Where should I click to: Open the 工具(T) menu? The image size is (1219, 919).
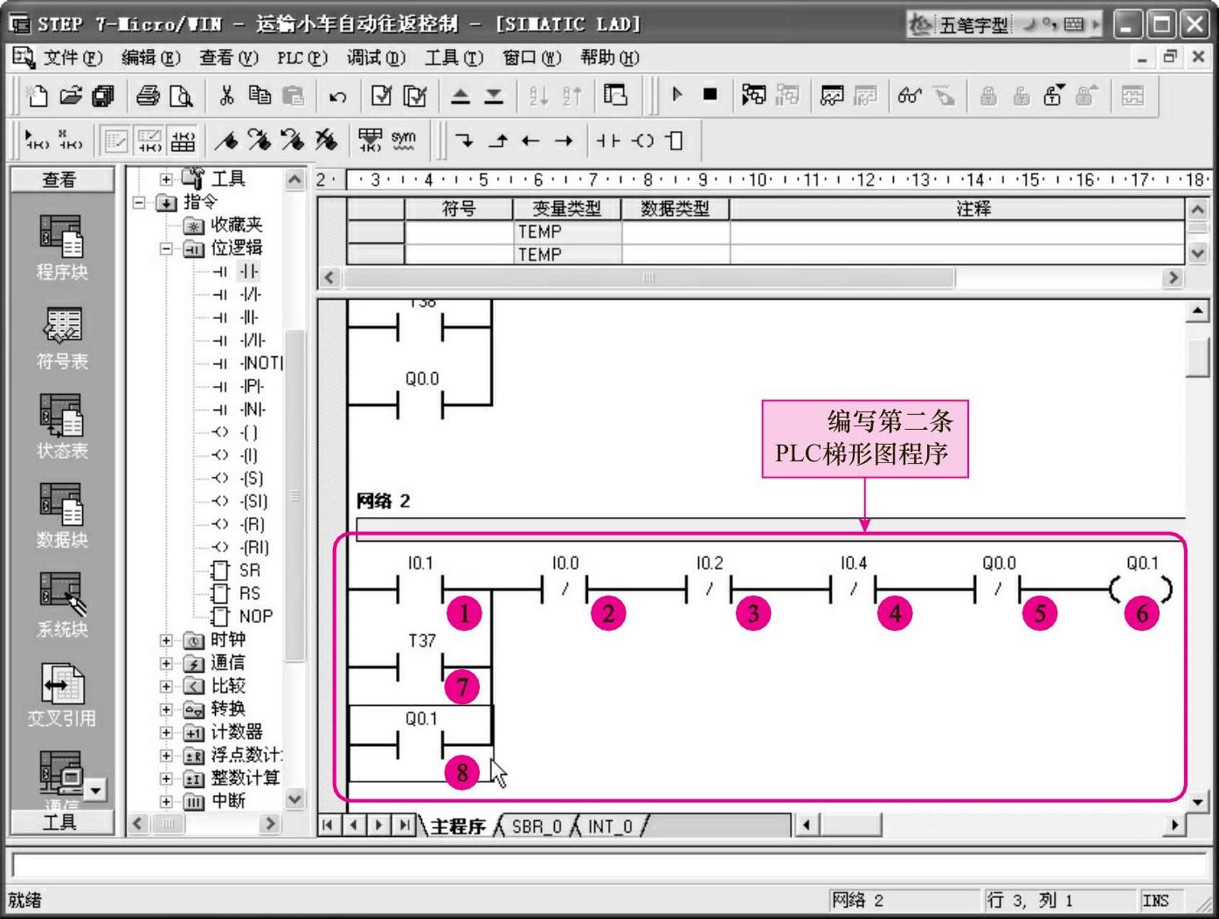coord(454,58)
